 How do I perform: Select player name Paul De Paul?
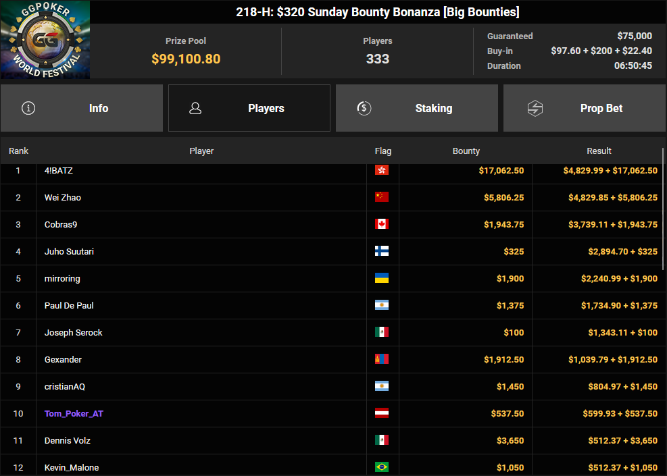click(69, 306)
